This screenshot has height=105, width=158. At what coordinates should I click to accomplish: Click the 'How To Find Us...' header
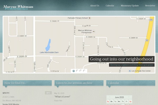pyautogui.click(x=27, y=83)
